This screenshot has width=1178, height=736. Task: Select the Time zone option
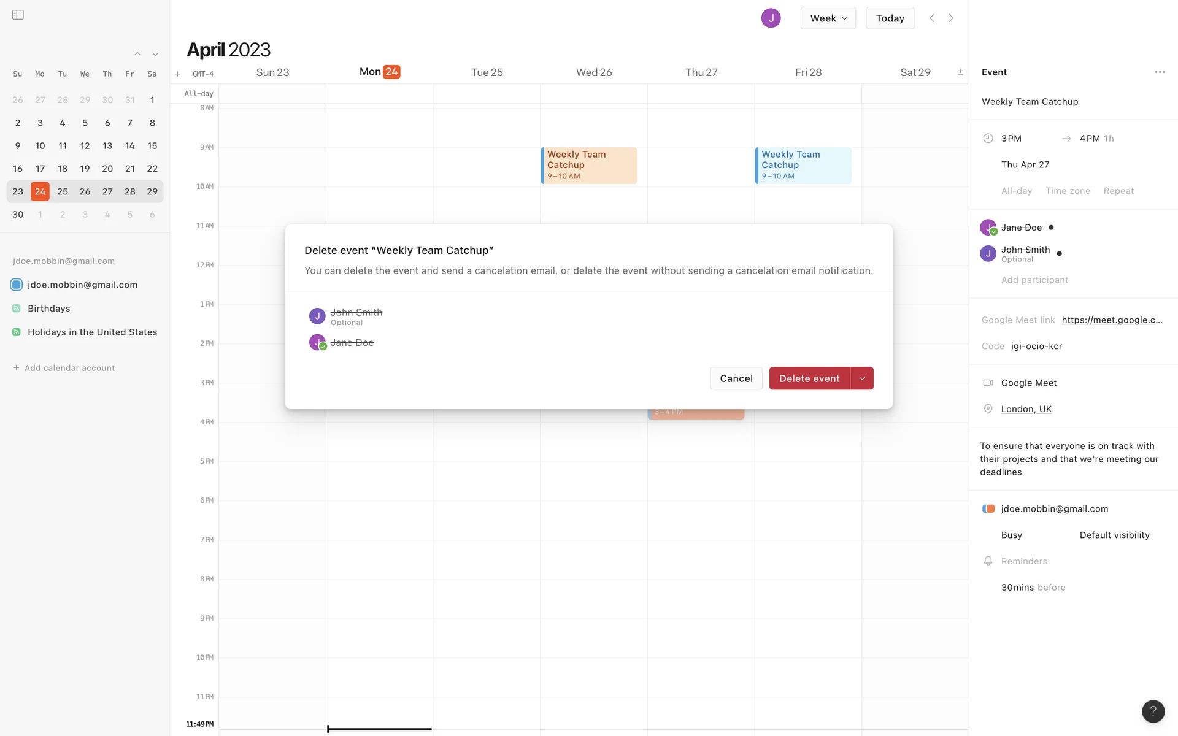pos(1068,191)
